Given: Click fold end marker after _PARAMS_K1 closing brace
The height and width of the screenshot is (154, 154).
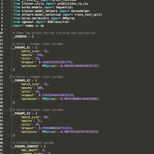Looking at the screenshot, I should click(x=12, y=70).
